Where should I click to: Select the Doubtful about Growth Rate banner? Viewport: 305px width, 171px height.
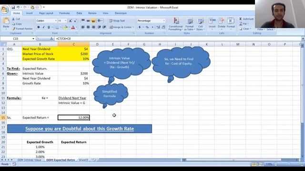coord(80,129)
